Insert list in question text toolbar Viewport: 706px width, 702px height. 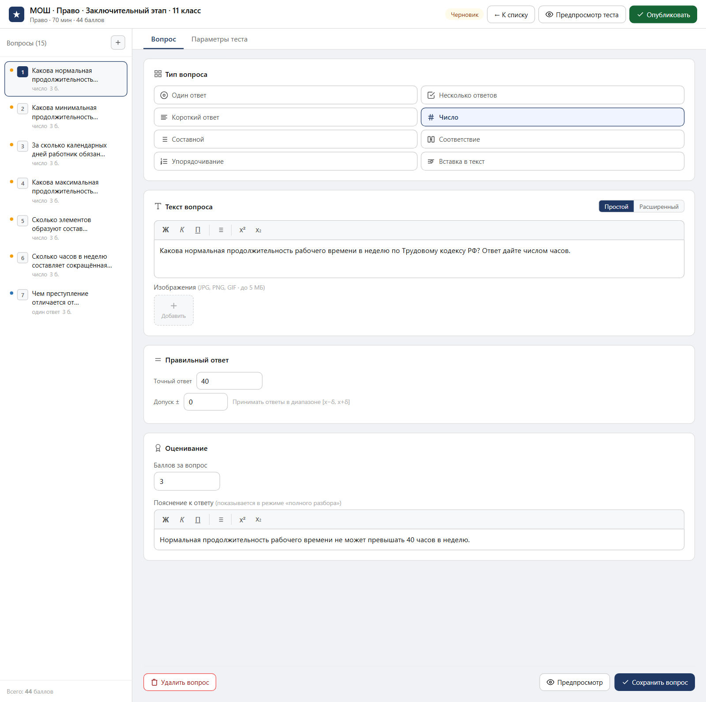point(221,230)
